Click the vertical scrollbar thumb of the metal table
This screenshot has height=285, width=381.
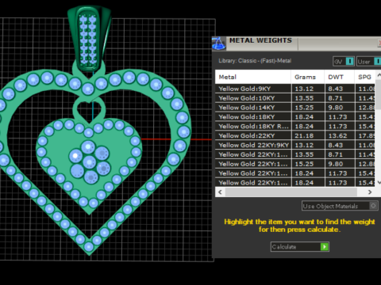click(x=379, y=94)
